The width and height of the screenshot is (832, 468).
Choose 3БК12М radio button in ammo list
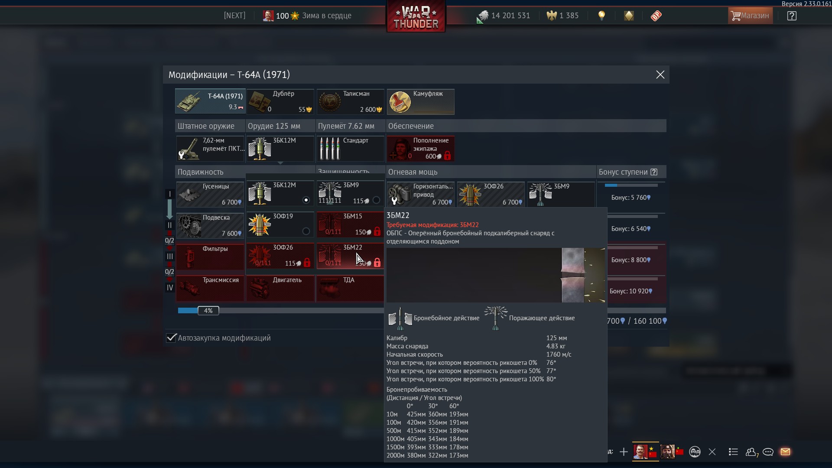click(x=306, y=200)
